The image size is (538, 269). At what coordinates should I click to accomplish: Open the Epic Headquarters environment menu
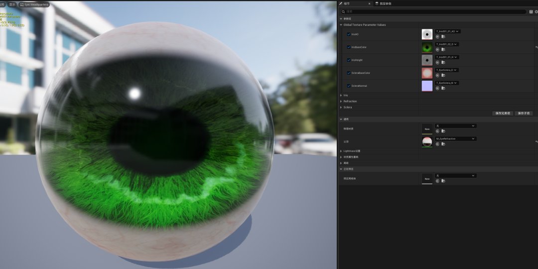click(x=34, y=5)
